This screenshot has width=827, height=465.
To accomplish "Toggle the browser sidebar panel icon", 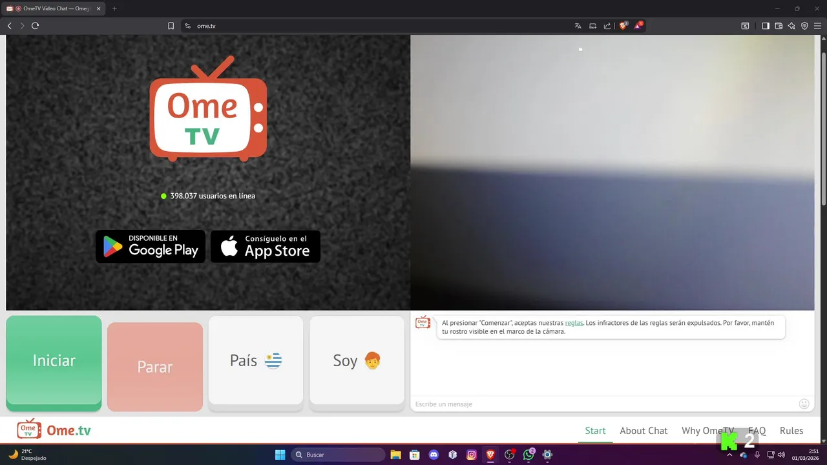I will (x=766, y=26).
